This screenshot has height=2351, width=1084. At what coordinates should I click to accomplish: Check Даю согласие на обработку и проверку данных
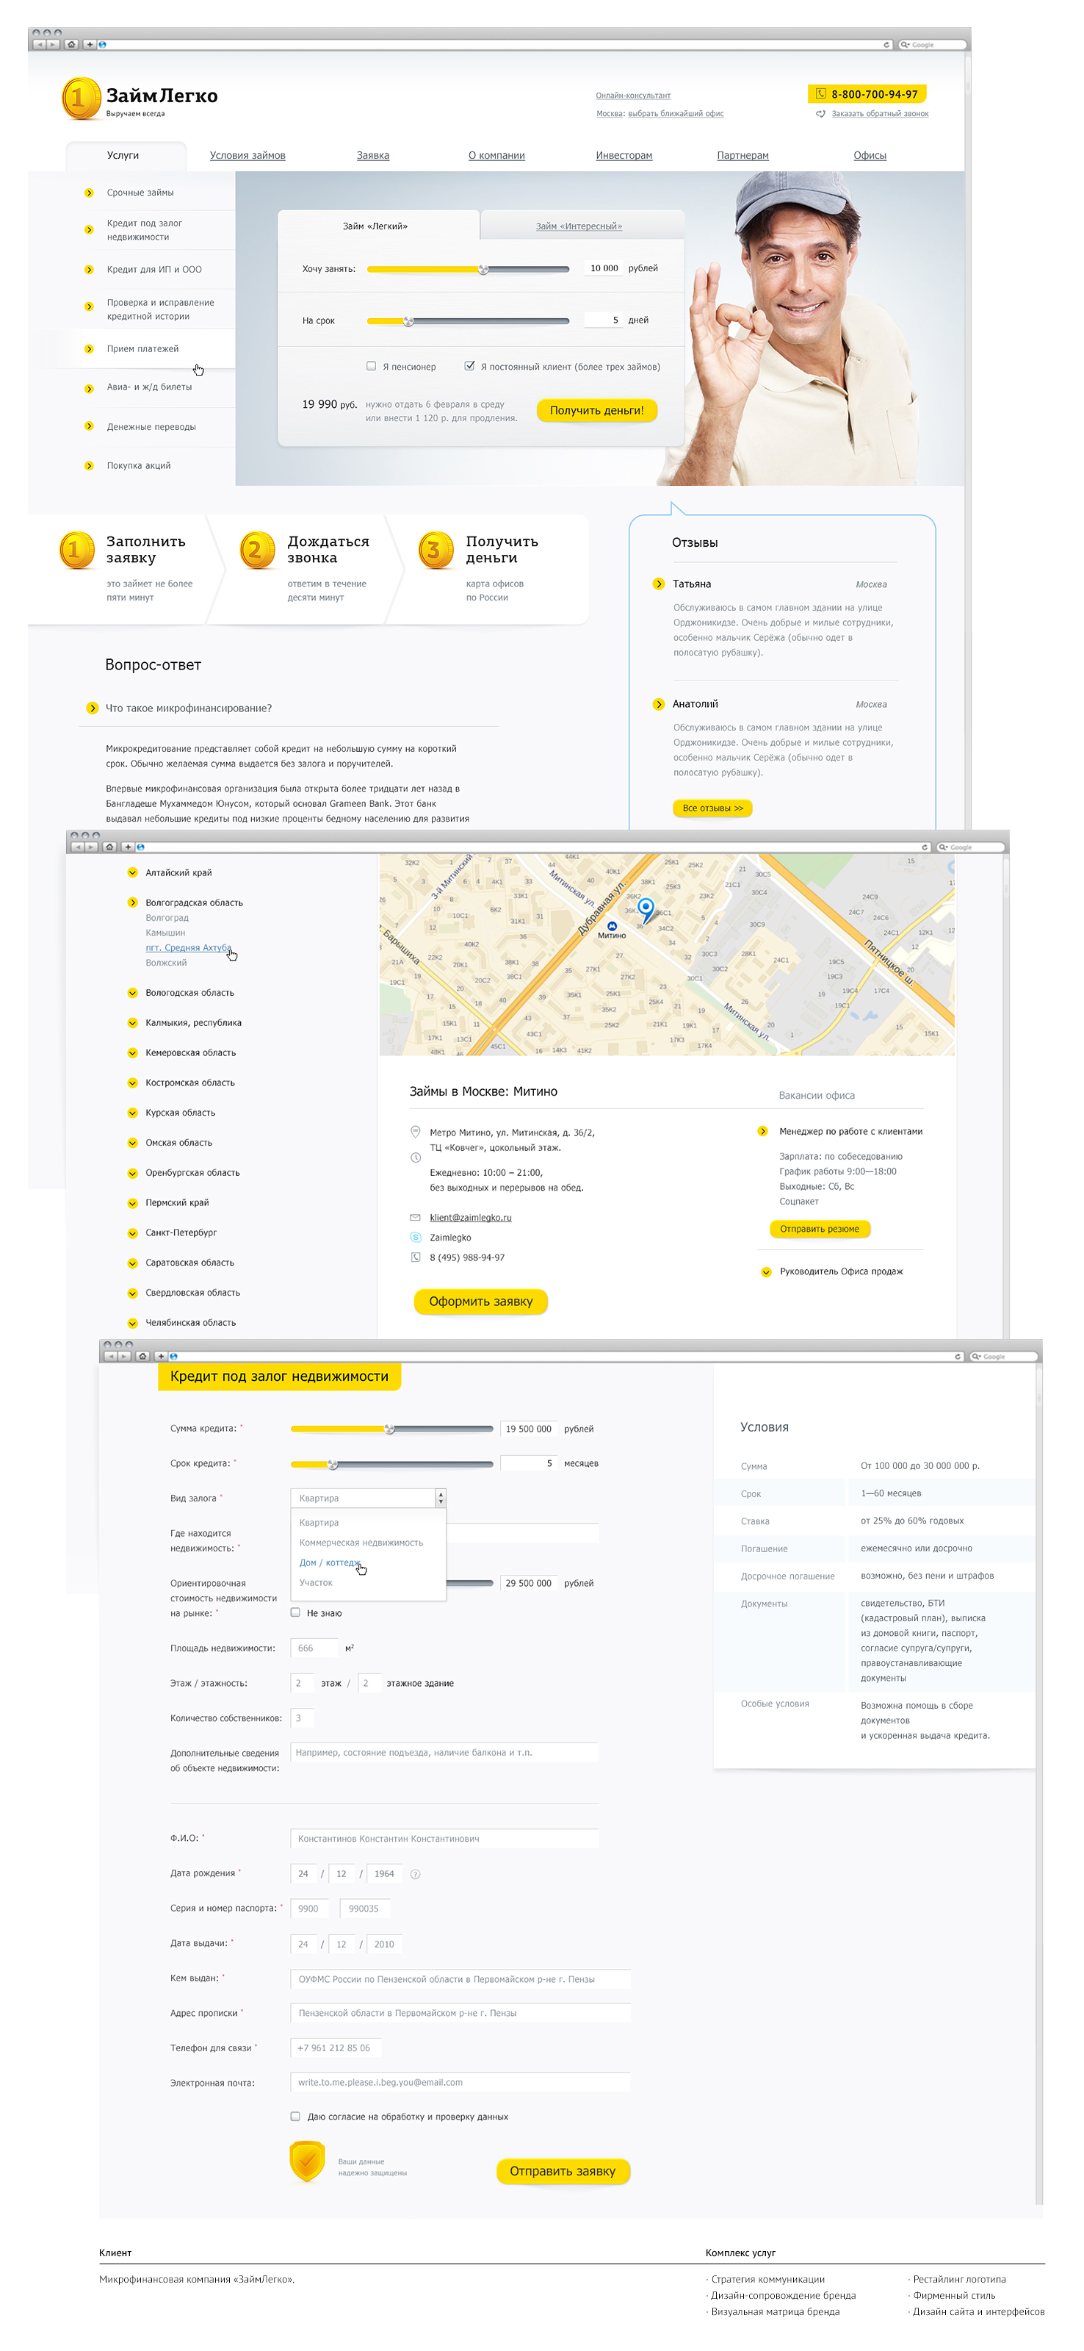point(295,2117)
